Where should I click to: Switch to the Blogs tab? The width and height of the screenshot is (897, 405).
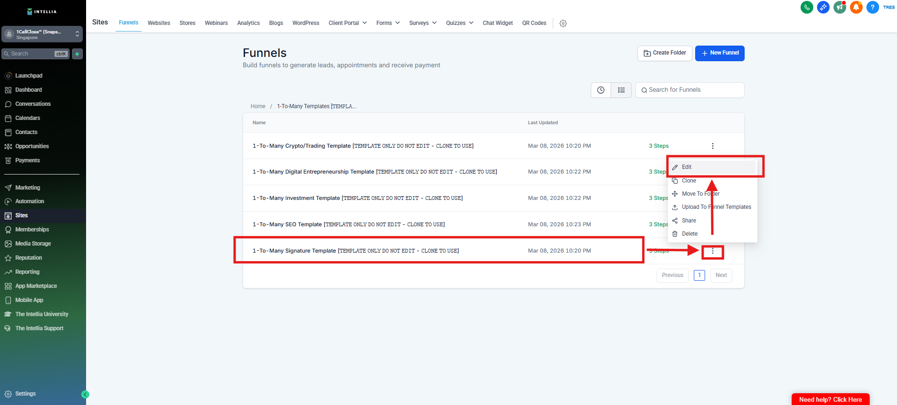pos(276,23)
